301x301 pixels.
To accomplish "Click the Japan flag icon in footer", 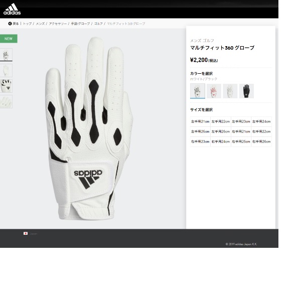I will pos(26,233).
